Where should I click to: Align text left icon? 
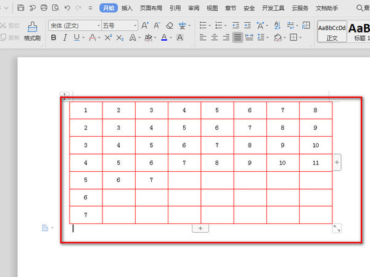coord(203,37)
